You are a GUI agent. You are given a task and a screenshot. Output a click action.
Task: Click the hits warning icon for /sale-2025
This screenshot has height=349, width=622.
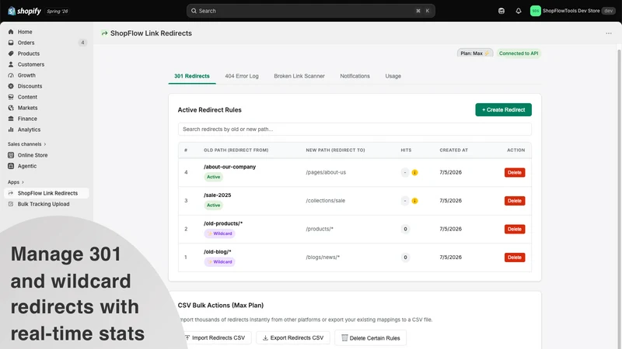414,201
